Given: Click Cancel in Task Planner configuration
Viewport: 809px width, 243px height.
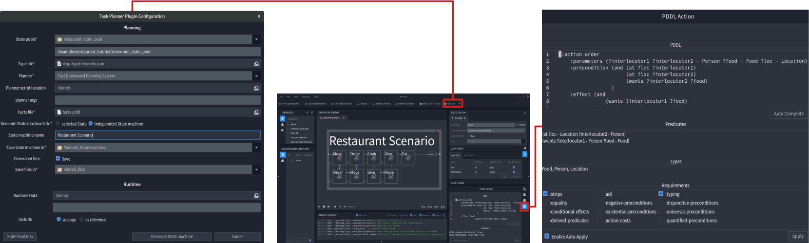Looking at the screenshot, I should click(237, 237).
